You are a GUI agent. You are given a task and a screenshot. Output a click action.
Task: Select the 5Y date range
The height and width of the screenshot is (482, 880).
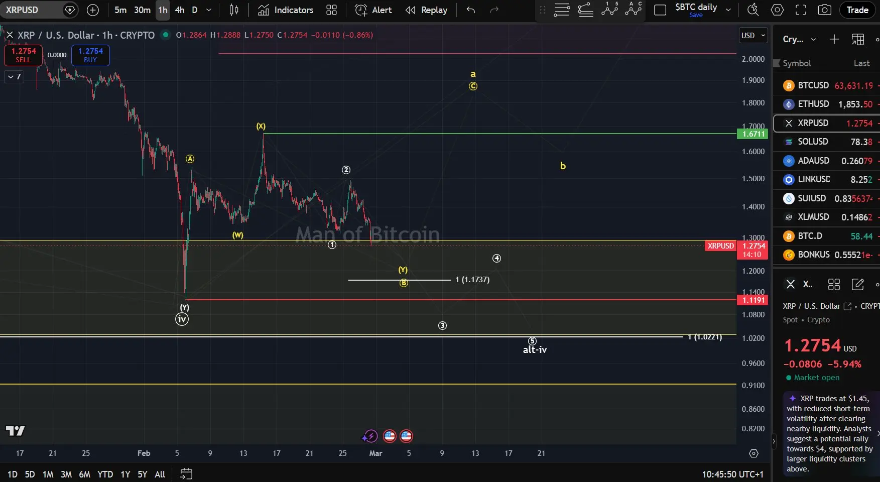click(x=143, y=474)
